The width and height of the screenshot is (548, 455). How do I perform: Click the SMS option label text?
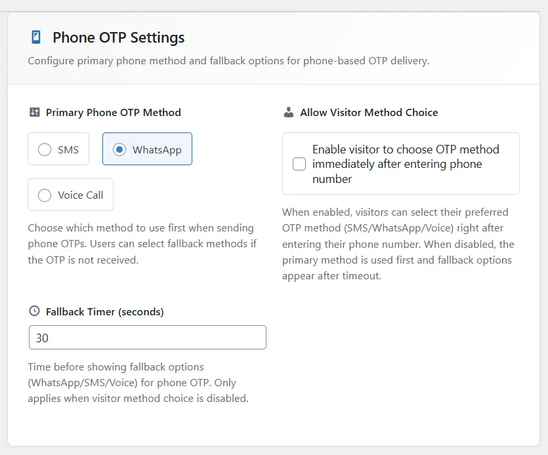[68, 149]
